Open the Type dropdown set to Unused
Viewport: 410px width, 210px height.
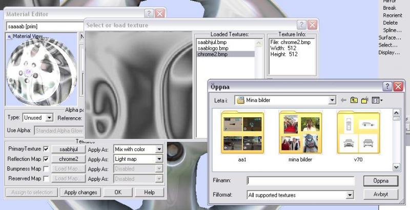49,118
